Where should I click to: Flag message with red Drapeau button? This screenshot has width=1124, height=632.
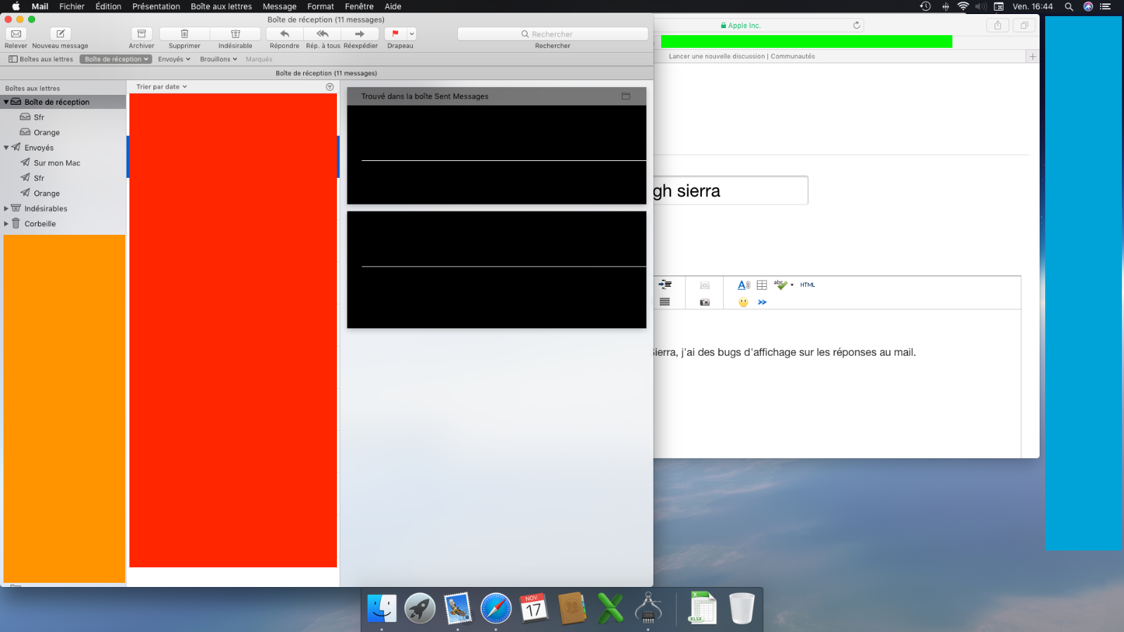[395, 34]
